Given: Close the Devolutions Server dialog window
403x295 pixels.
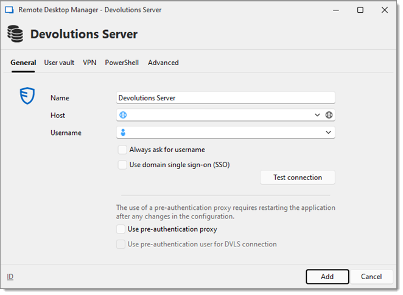Looking at the screenshot, I should click(385, 10).
